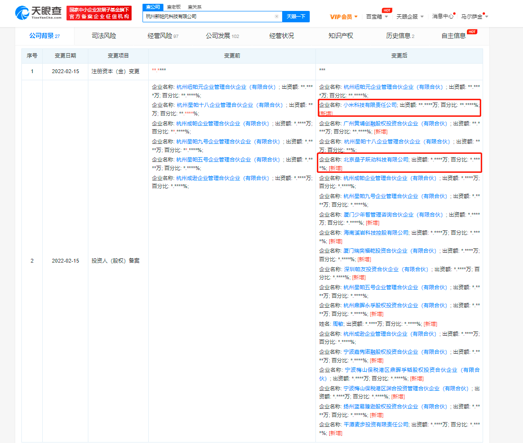Open 平潭麦步投资有限责任公司 link
This screenshot has height=443, width=523.
point(376,424)
